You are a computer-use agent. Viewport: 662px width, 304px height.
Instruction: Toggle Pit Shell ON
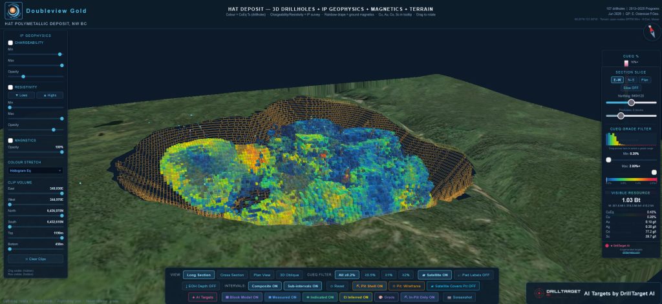coord(369,286)
